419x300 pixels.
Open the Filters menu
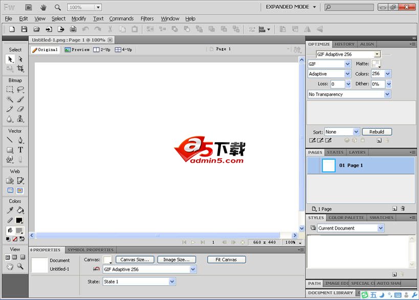[x=147, y=18]
